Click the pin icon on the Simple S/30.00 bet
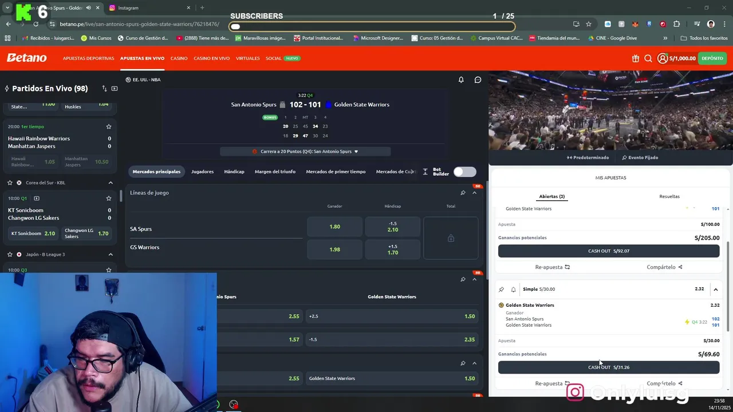This screenshot has height=412, width=733. [x=501, y=290]
